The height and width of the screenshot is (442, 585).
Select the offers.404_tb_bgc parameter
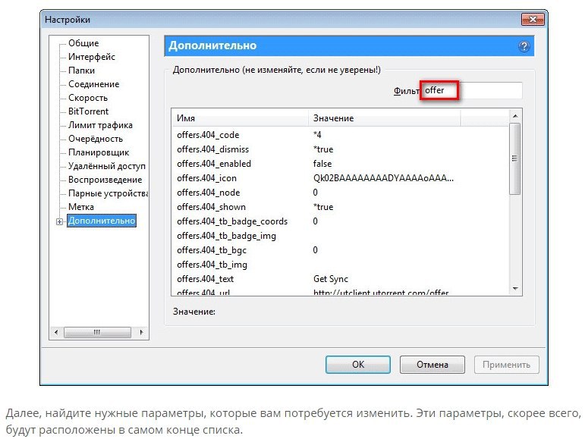(x=340, y=250)
